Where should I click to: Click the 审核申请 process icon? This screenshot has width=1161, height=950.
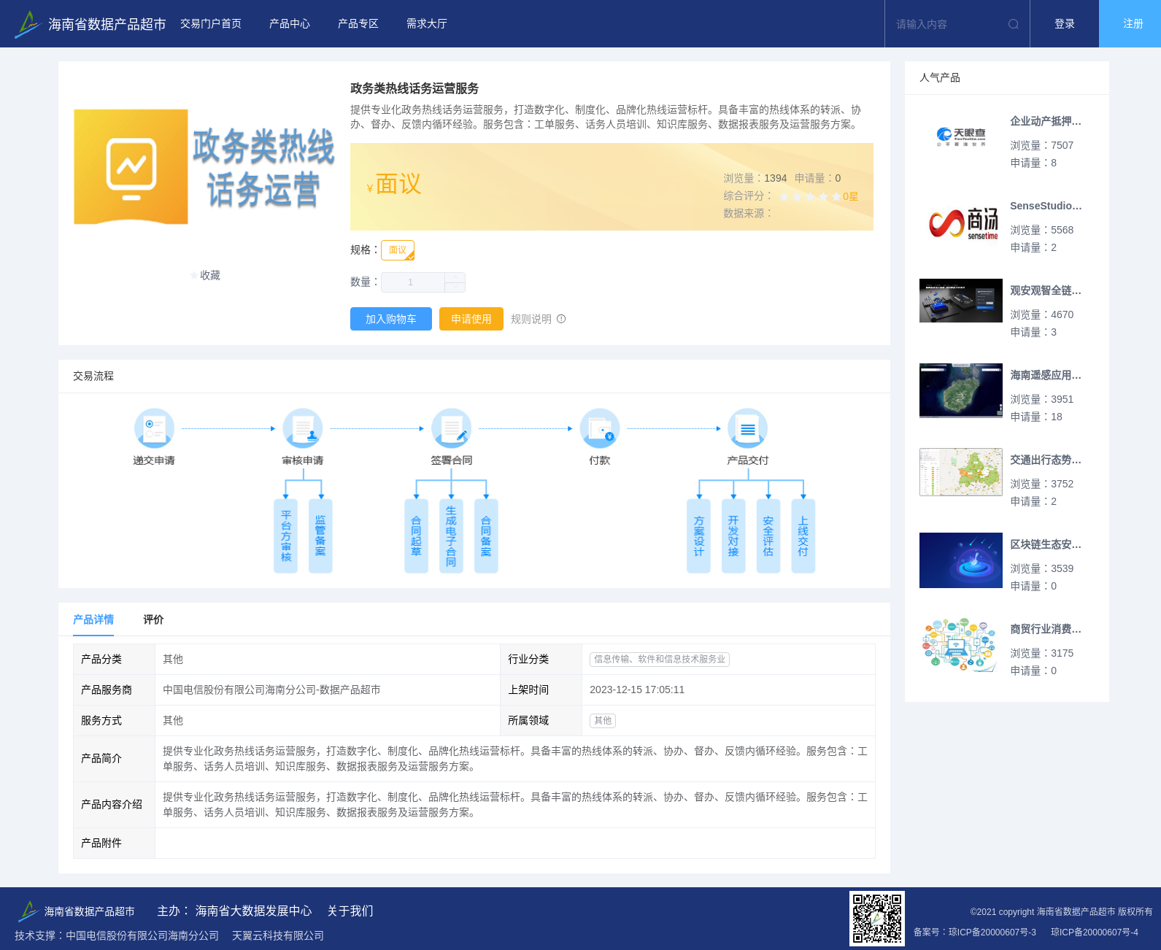click(x=303, y=428)
